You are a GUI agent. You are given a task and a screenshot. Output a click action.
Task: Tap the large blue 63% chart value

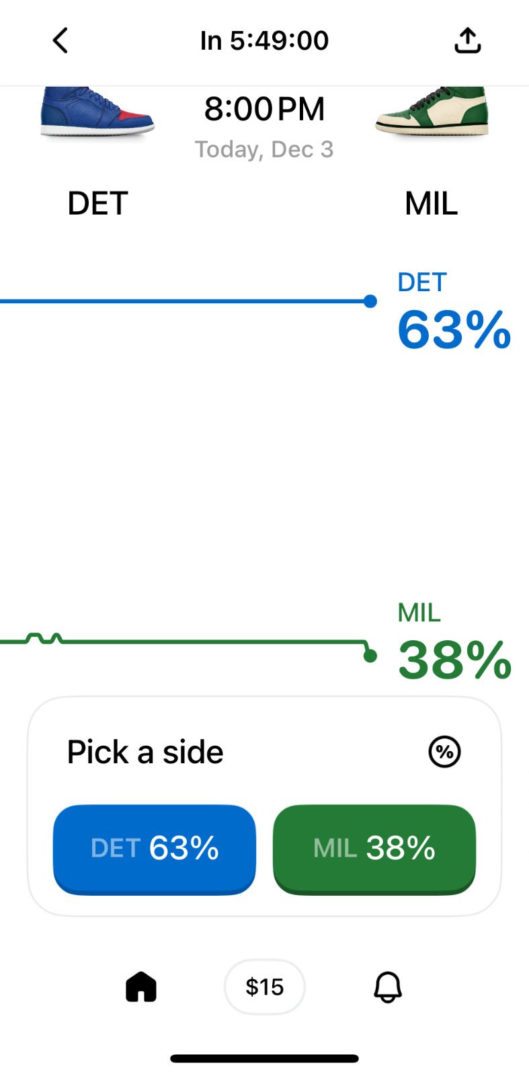[454, 330]
